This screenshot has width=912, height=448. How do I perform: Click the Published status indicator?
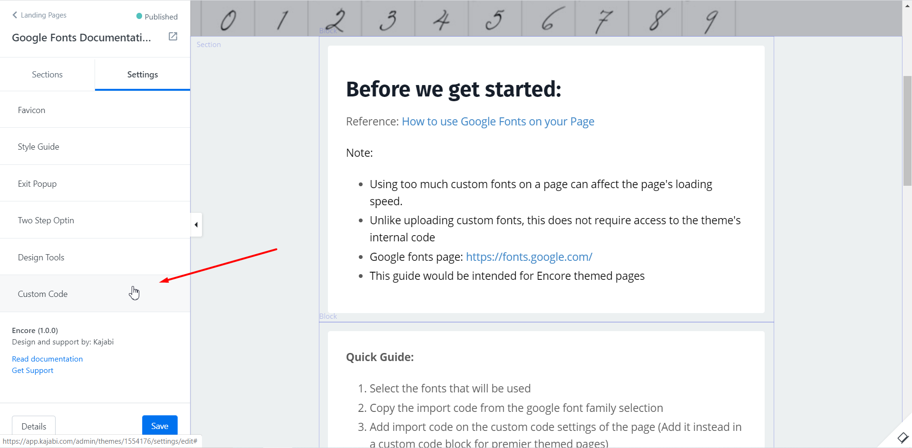tap(157, 17)
